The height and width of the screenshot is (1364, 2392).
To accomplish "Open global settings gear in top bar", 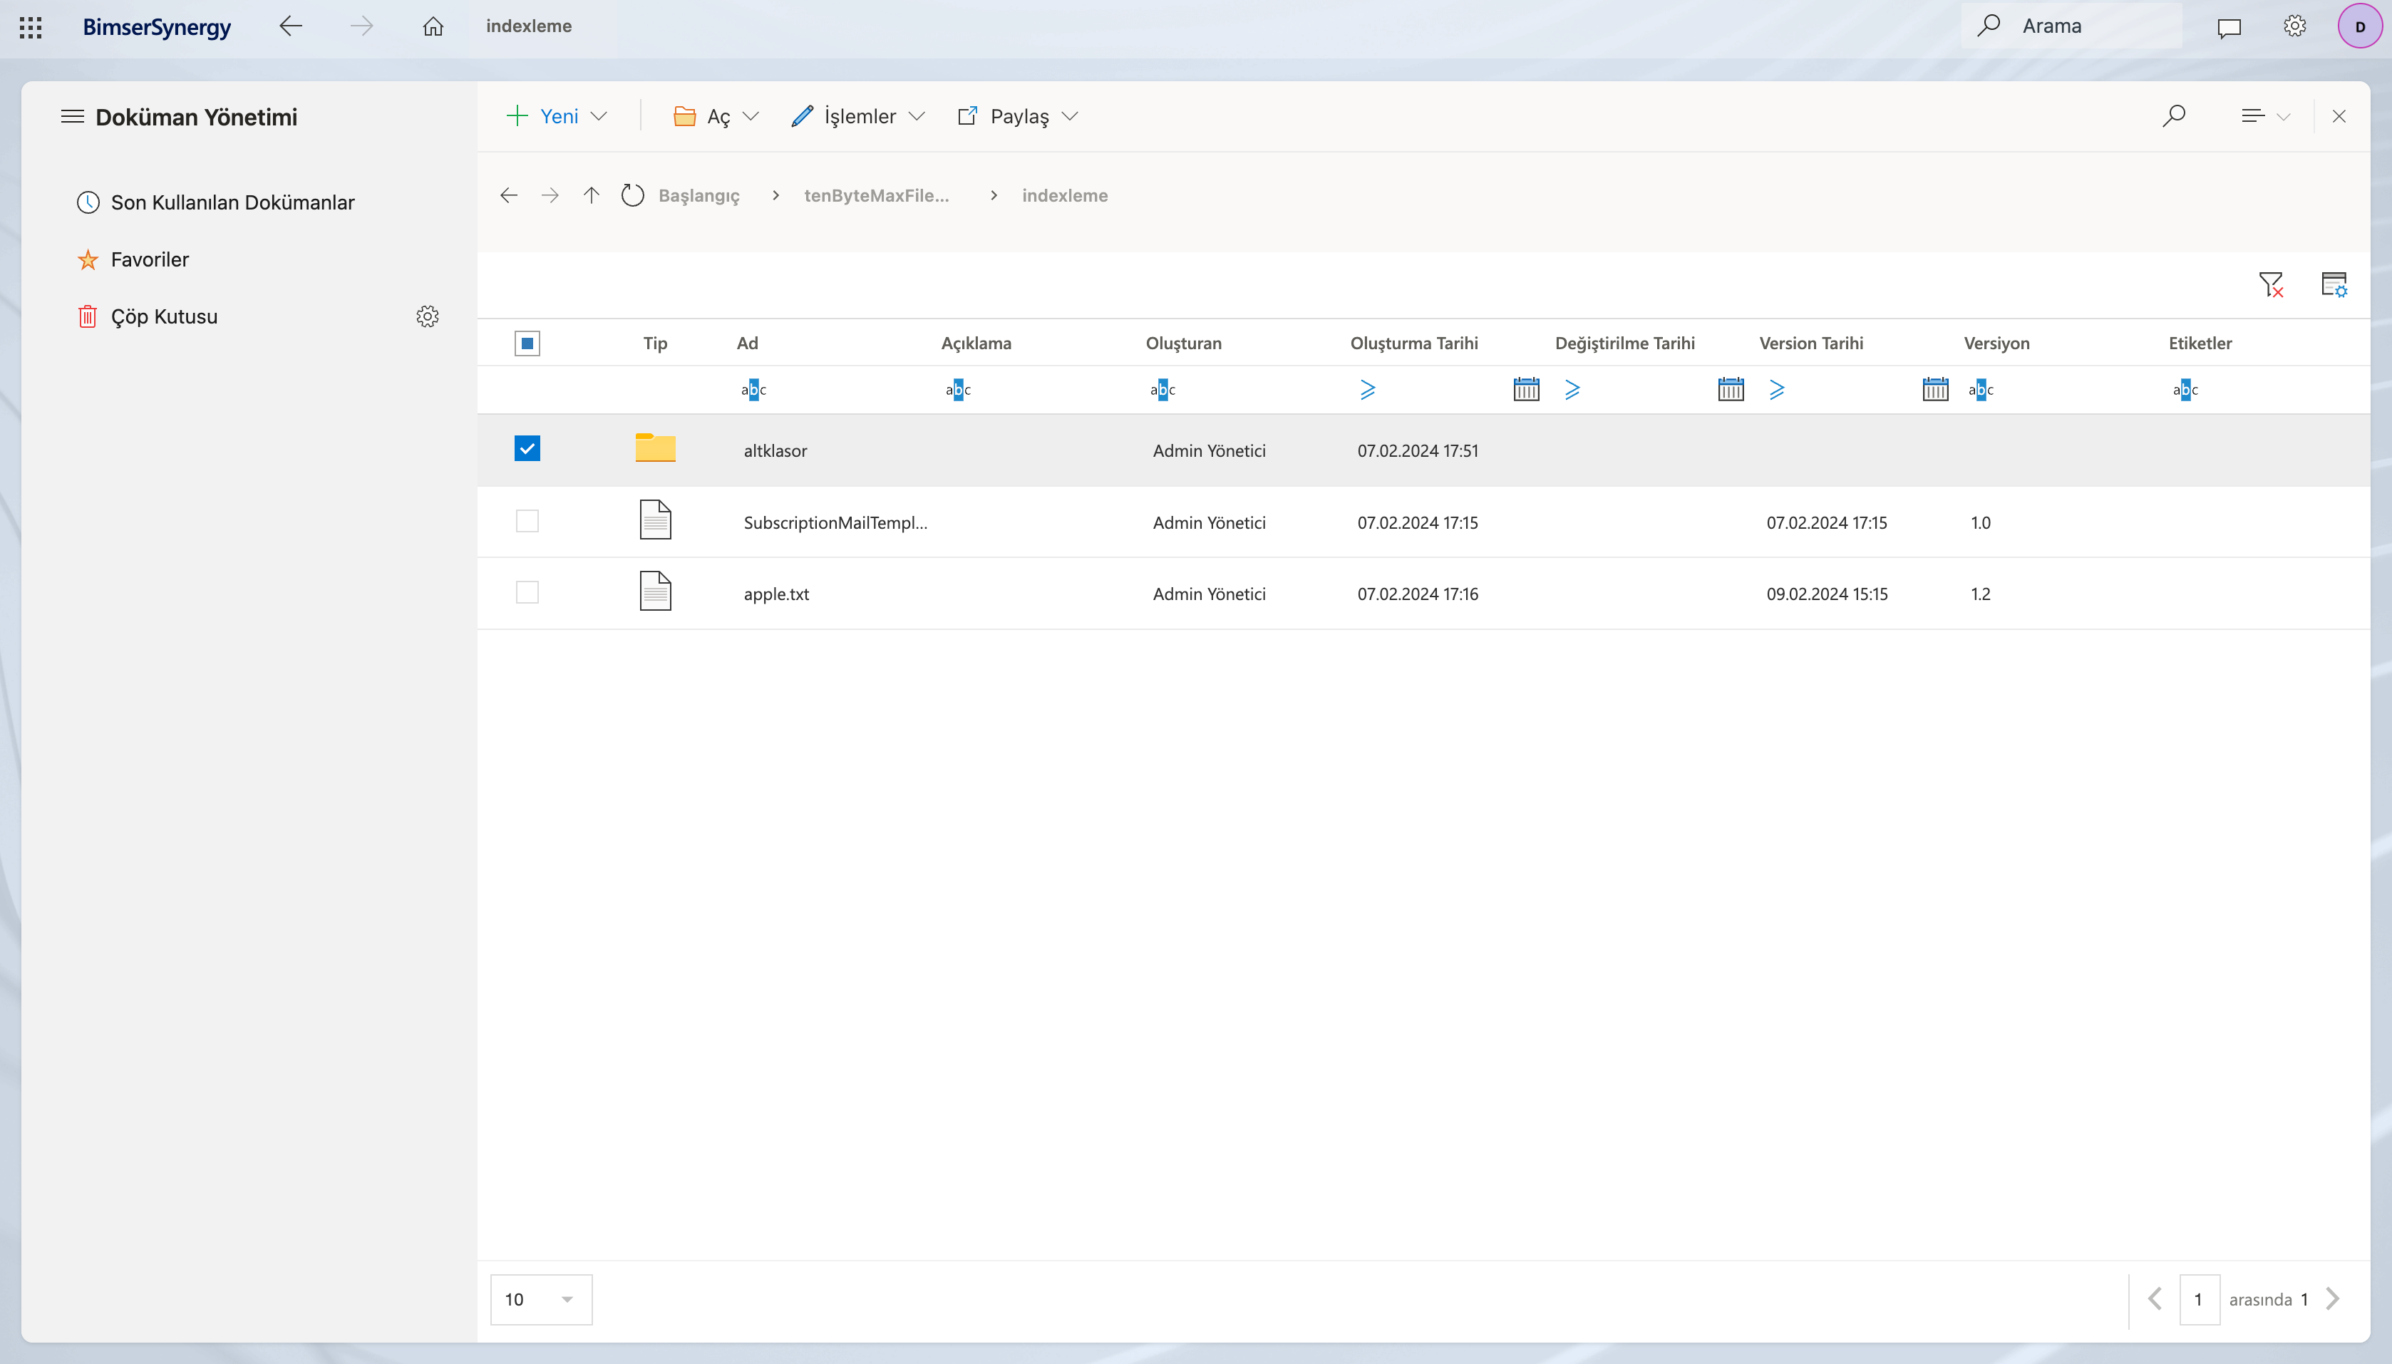I will [x=2294, y=26].
